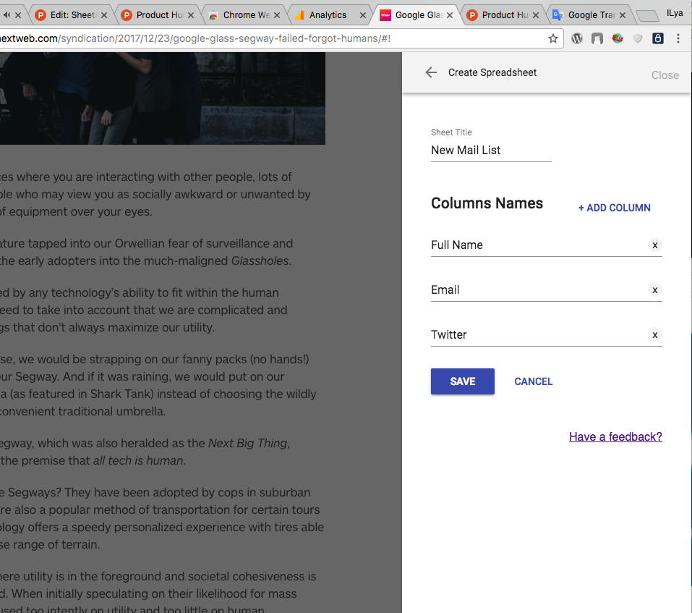
Task: Switch to the Google Translate tab
Action: point(589,15)
